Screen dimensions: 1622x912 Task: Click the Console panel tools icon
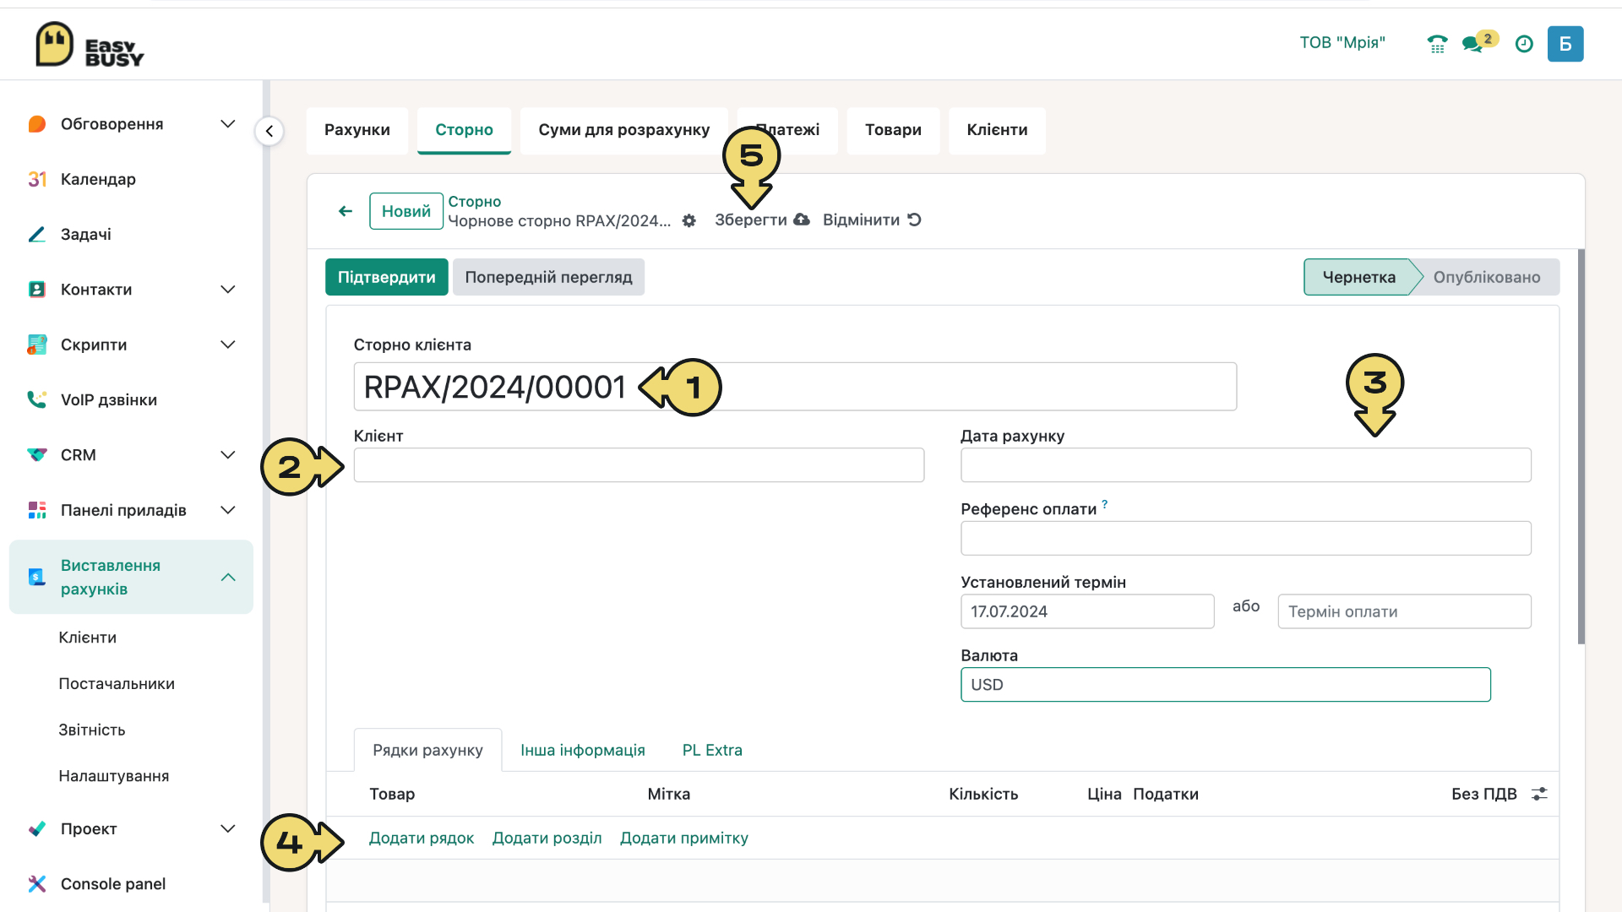click(37, 883)
